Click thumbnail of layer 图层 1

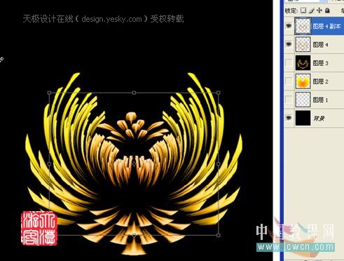point(303,100)
